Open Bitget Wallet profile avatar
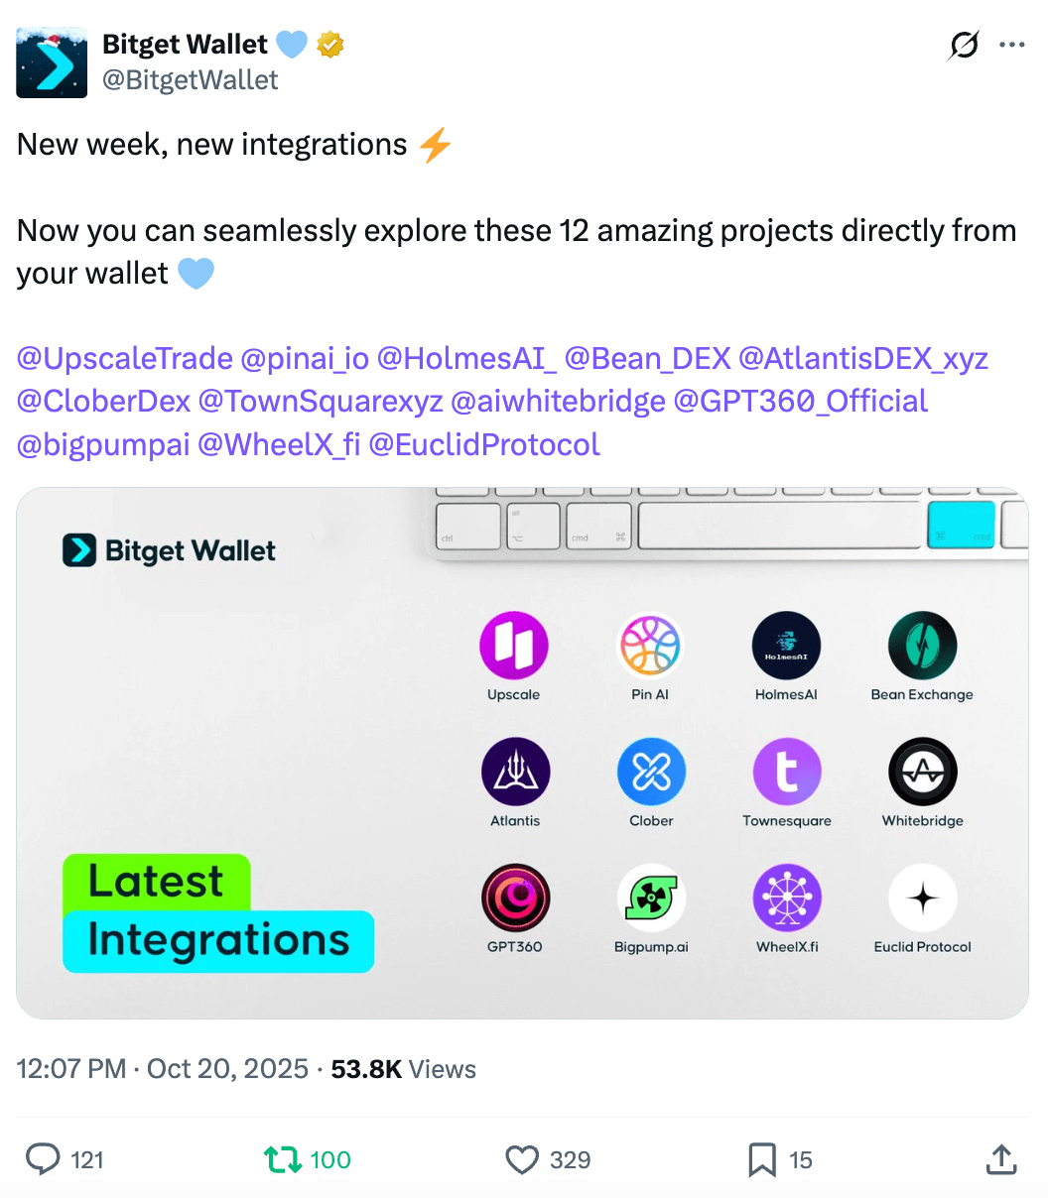1048x1198 pixels. [52, 62]
